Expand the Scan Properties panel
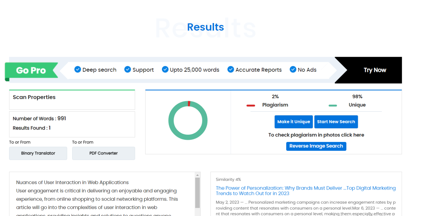The image size is (428, 216). click(x=34, y=97)
